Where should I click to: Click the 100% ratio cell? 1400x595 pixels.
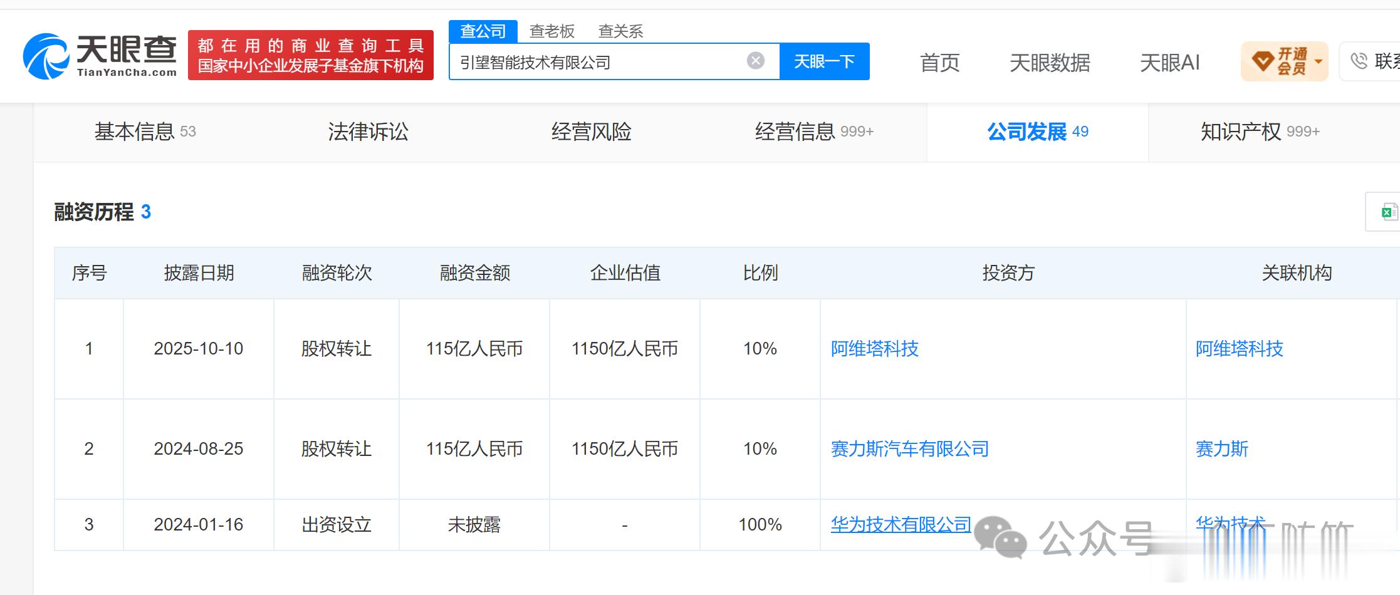[x=760, y=524]
